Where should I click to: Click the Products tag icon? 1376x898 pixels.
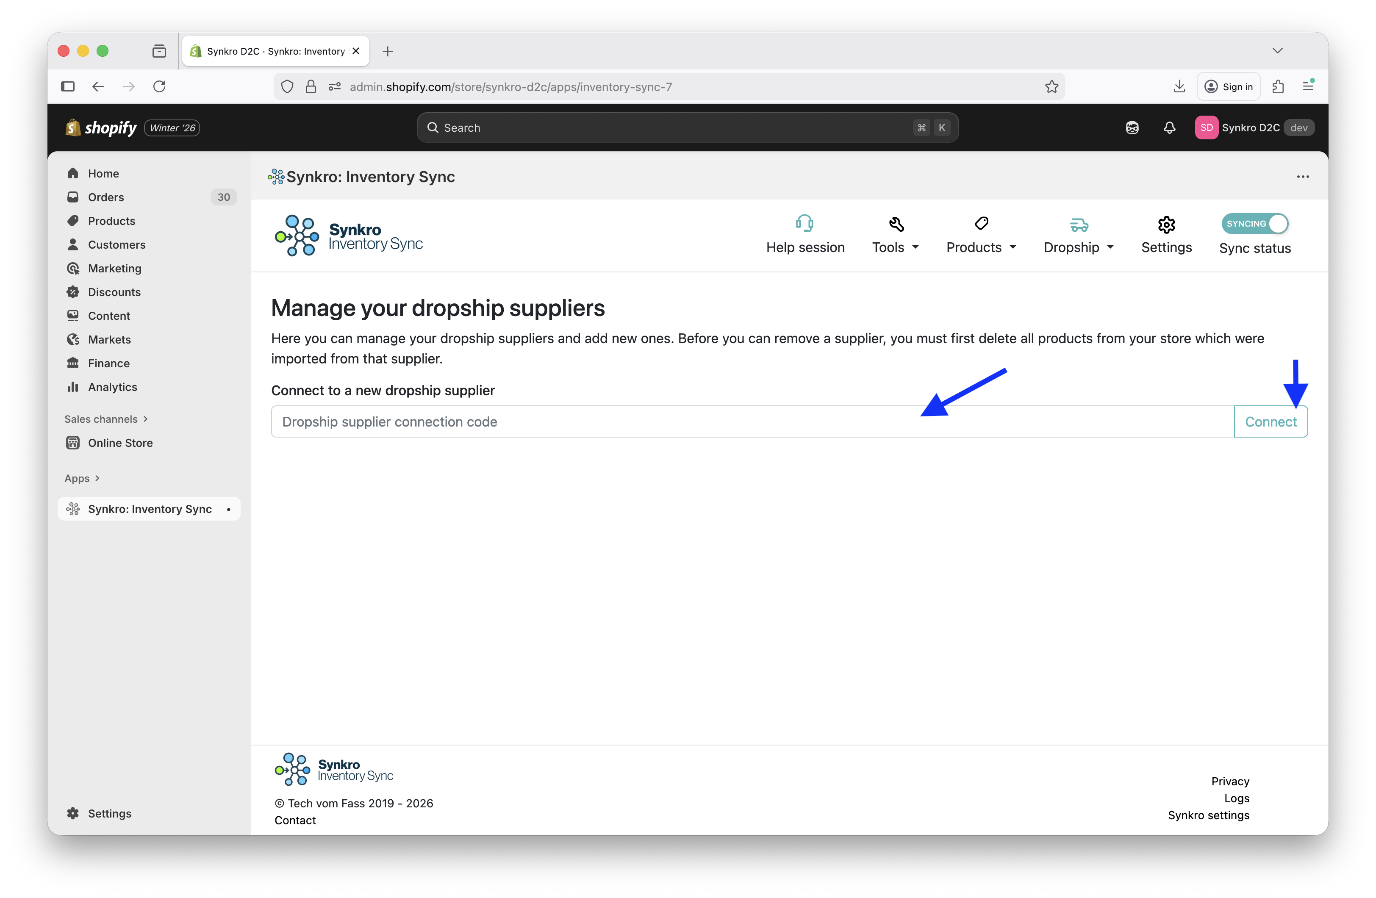pos(981,223)
